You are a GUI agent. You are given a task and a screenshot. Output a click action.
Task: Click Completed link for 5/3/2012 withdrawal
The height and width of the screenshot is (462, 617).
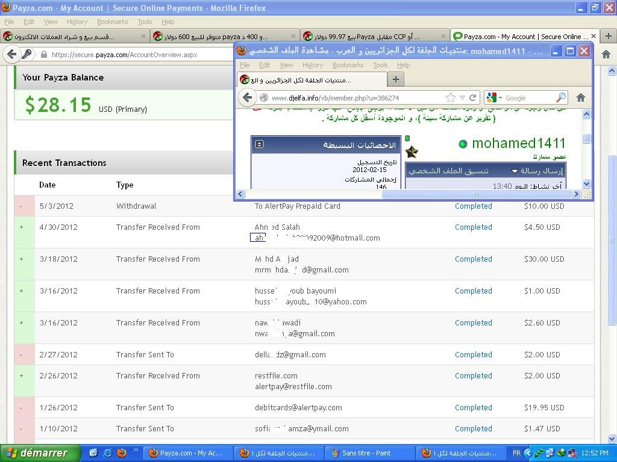point(474,206)
